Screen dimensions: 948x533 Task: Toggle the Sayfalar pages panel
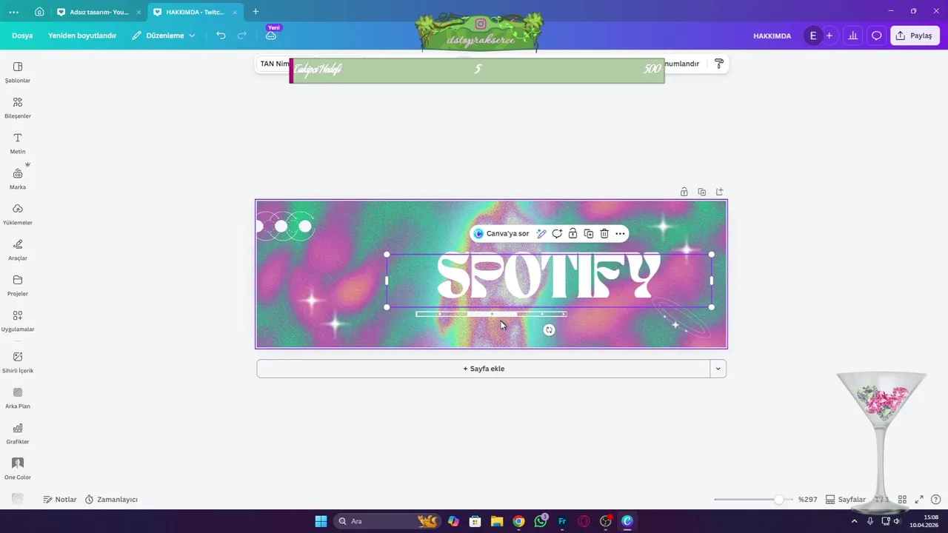(846, 500)
